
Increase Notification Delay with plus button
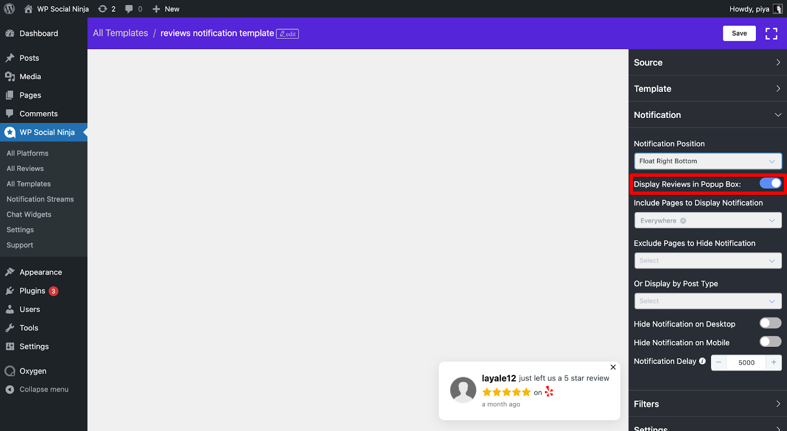[774, 362]
